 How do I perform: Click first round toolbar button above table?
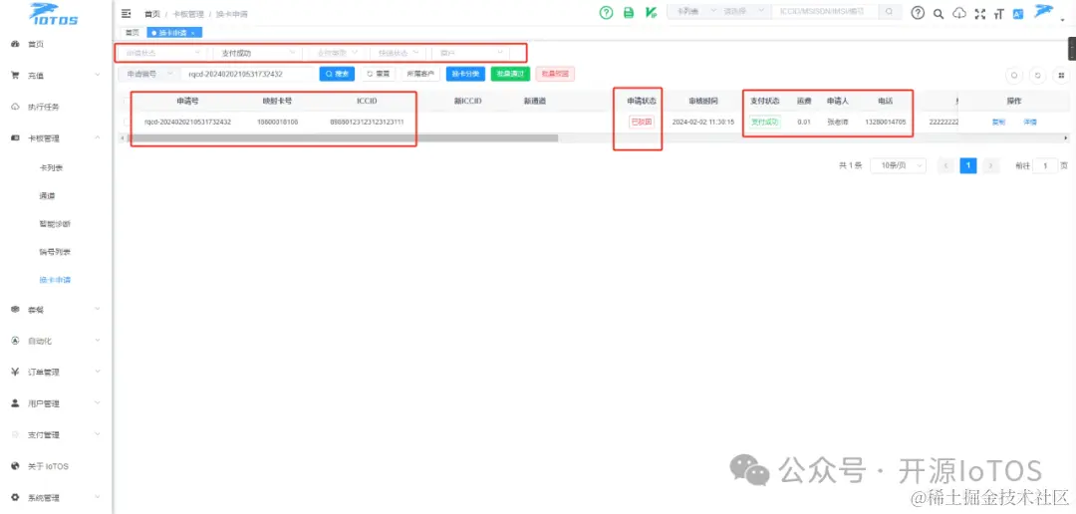pyautogui.click(x=1014, y=76)
